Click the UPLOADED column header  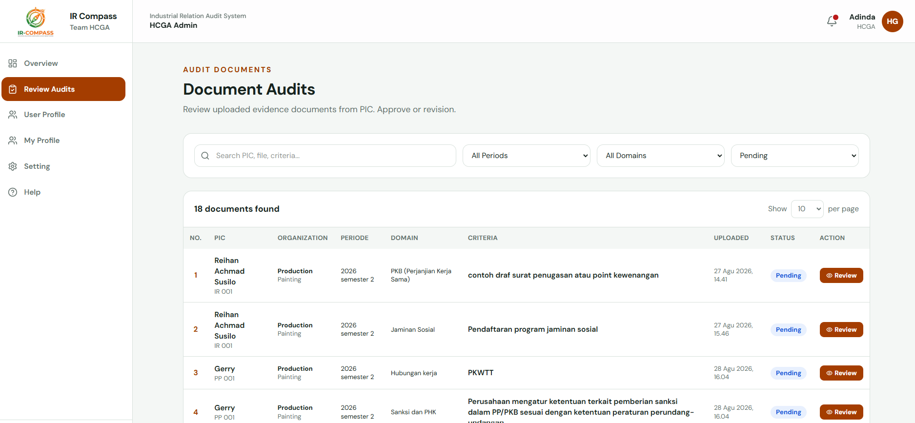click(731, 238)
